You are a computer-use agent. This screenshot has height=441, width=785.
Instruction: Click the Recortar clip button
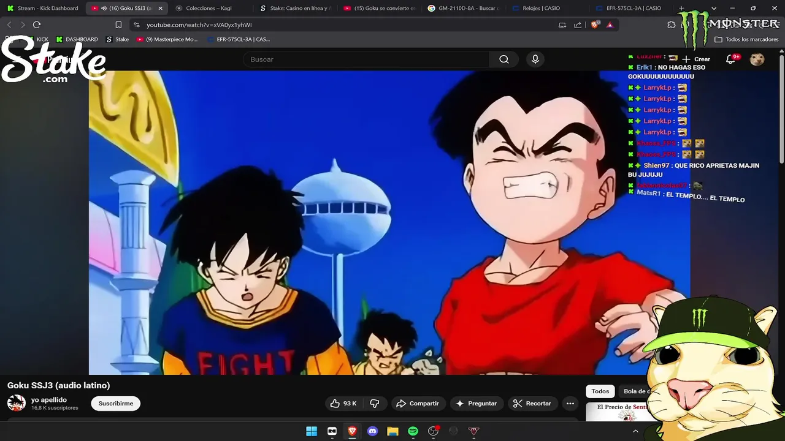532,404
